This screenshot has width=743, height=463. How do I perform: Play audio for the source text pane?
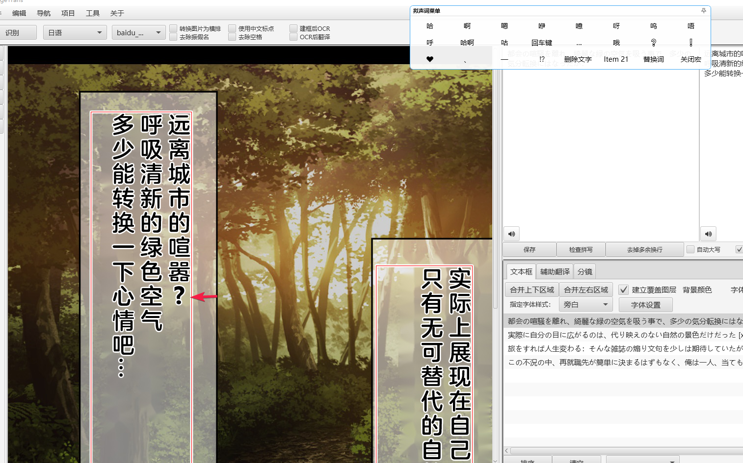(x=511, y=234)
